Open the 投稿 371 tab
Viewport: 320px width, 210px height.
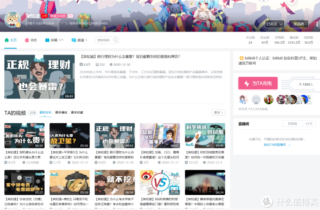pyautogui.click(x=54, y=40)
